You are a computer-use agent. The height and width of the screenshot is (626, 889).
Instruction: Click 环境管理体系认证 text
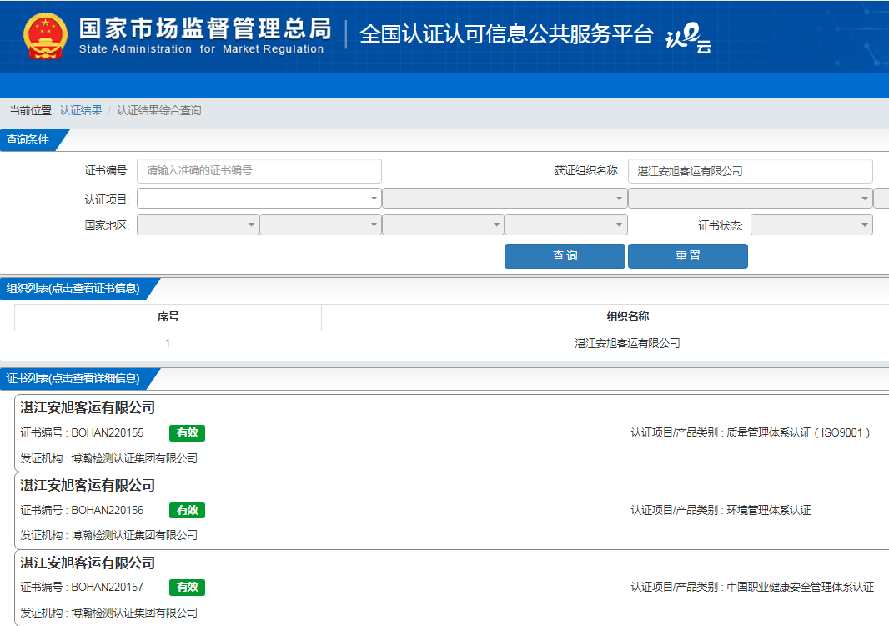click(769, 510)
